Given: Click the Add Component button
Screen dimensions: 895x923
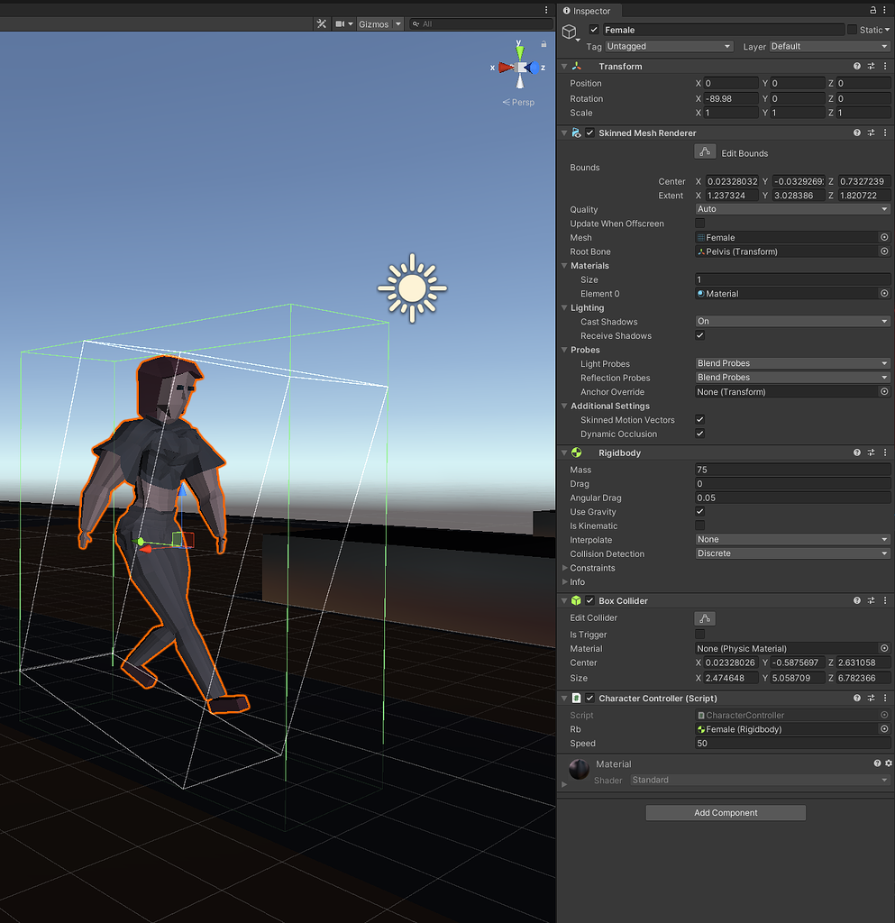Looking at the screenshot, I should (x=725, y=812).
